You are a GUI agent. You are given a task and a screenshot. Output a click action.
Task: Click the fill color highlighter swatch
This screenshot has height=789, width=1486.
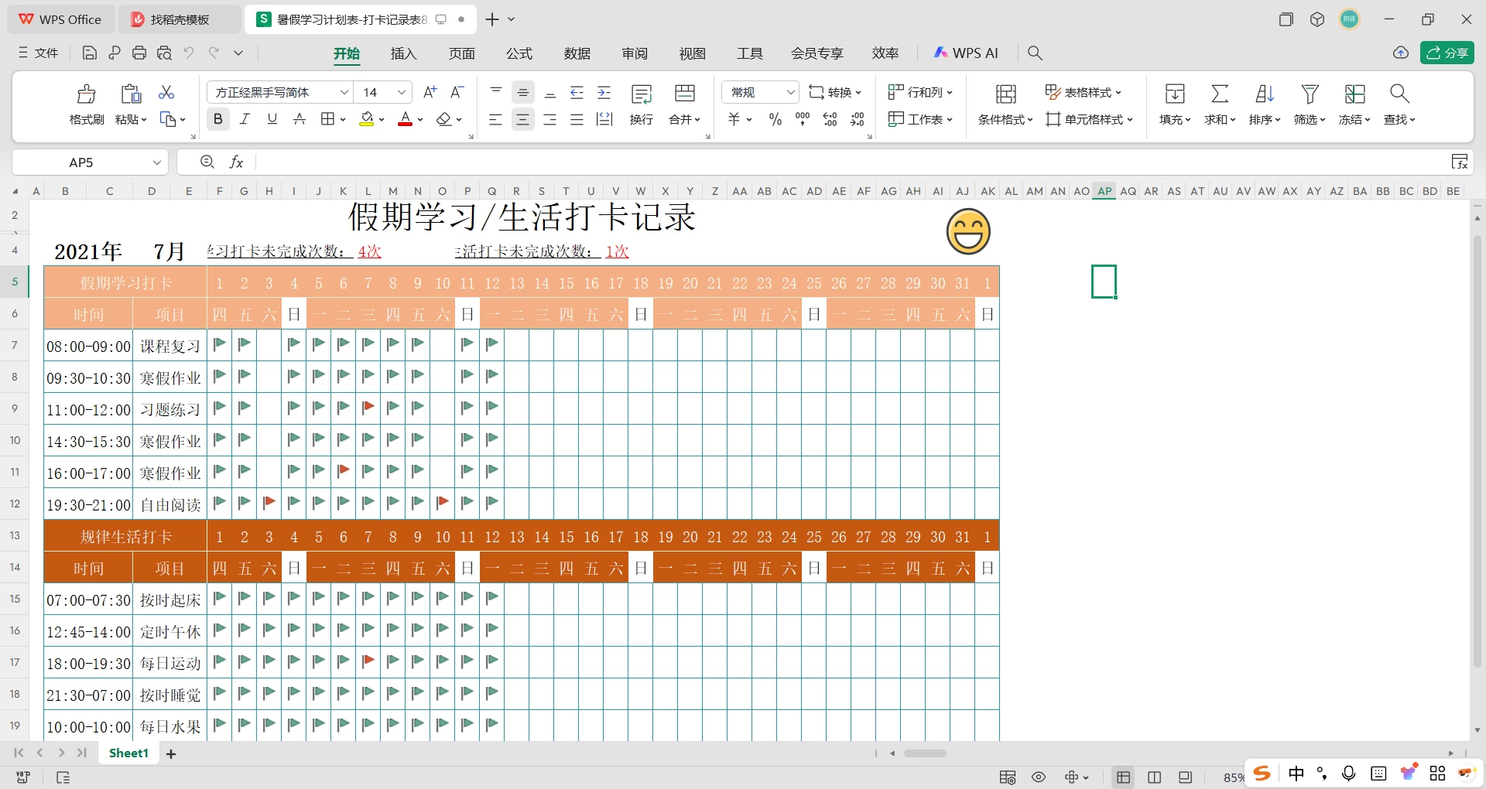point(367,119)
